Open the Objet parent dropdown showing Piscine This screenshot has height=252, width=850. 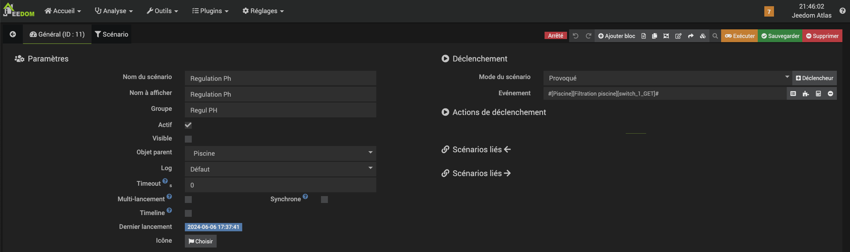[x=280, y=153]
